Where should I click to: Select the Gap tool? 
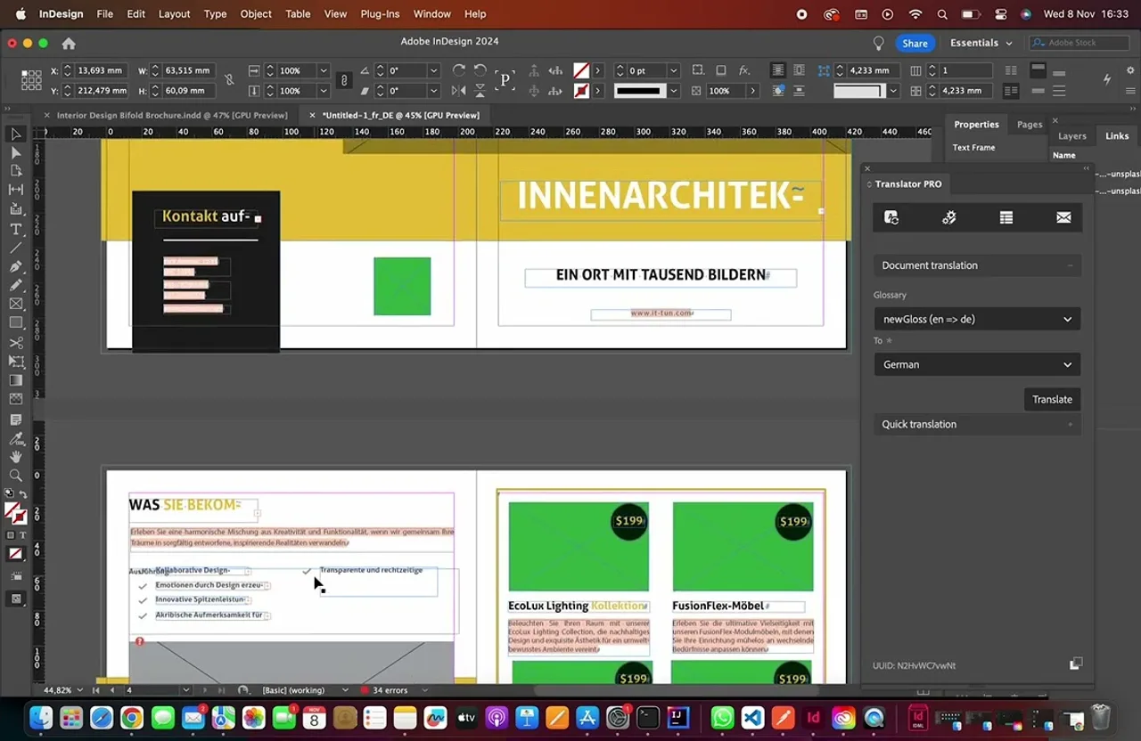click(16, 190)
